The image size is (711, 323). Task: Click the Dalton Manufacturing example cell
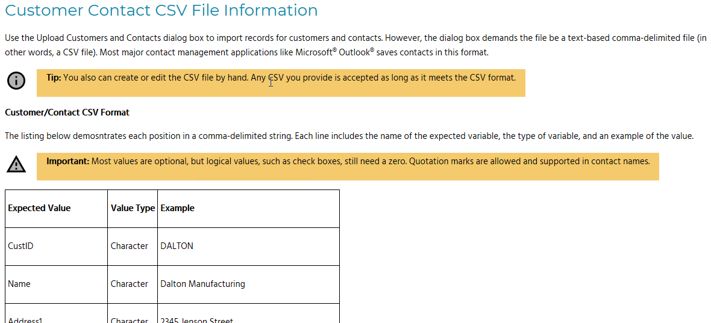[x=248, y=285]
